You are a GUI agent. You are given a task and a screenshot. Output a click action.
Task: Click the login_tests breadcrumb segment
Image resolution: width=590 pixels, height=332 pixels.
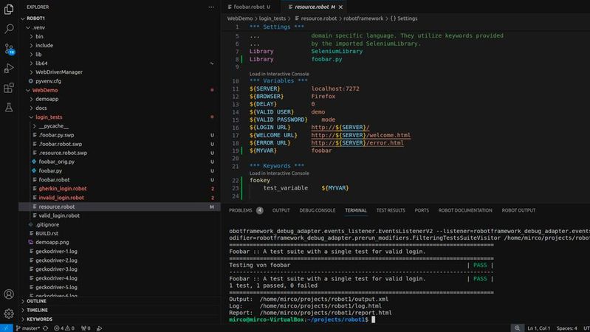click(272, 18)
